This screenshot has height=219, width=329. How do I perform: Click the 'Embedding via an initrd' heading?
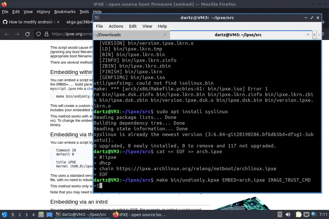pos(79,202)
